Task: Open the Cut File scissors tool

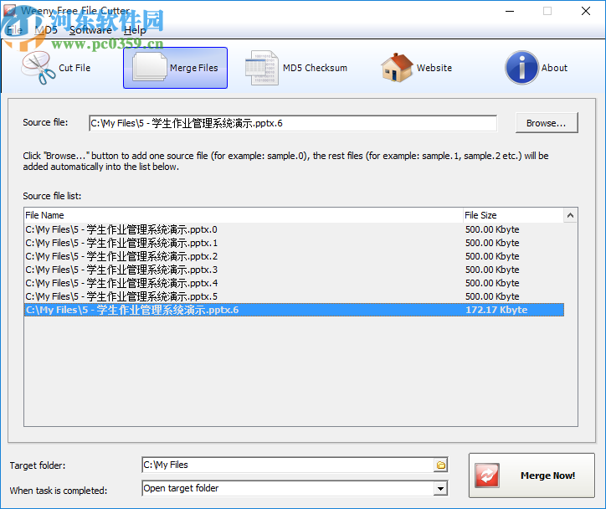Action: [56, 68]
